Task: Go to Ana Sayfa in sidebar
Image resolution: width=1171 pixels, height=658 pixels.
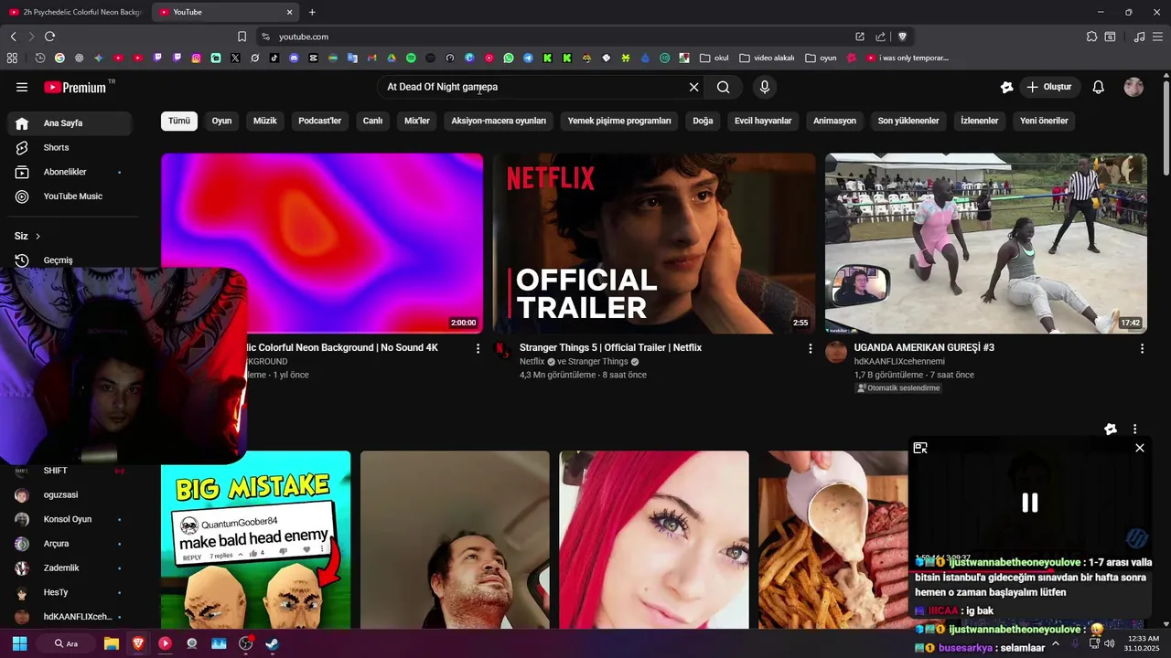Action: [70, 123]
